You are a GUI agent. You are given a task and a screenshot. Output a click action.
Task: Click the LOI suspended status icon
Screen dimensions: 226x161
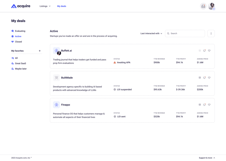pos(115,90)
